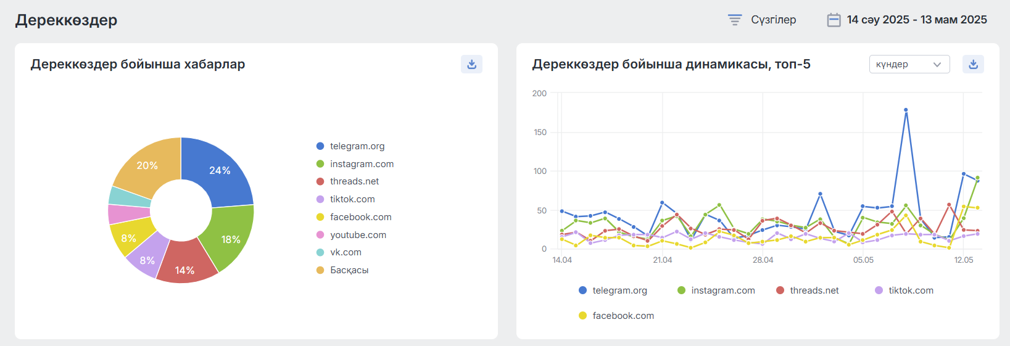Expand the күндер dropdown chevron arrow
This screenshot has height=346, width=1010.
(937, 64)
